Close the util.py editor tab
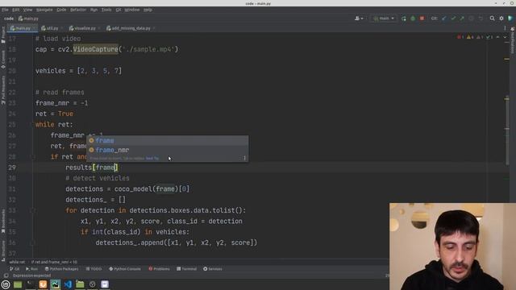The height and width of the screenshot is (290, 516). click(62, 28)
